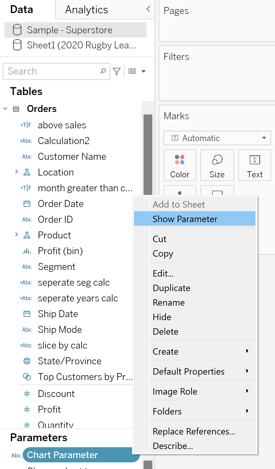The height and width of the screenshot is (469, 275).
Task: Switch to the Analytics tab
Action: 86,10
